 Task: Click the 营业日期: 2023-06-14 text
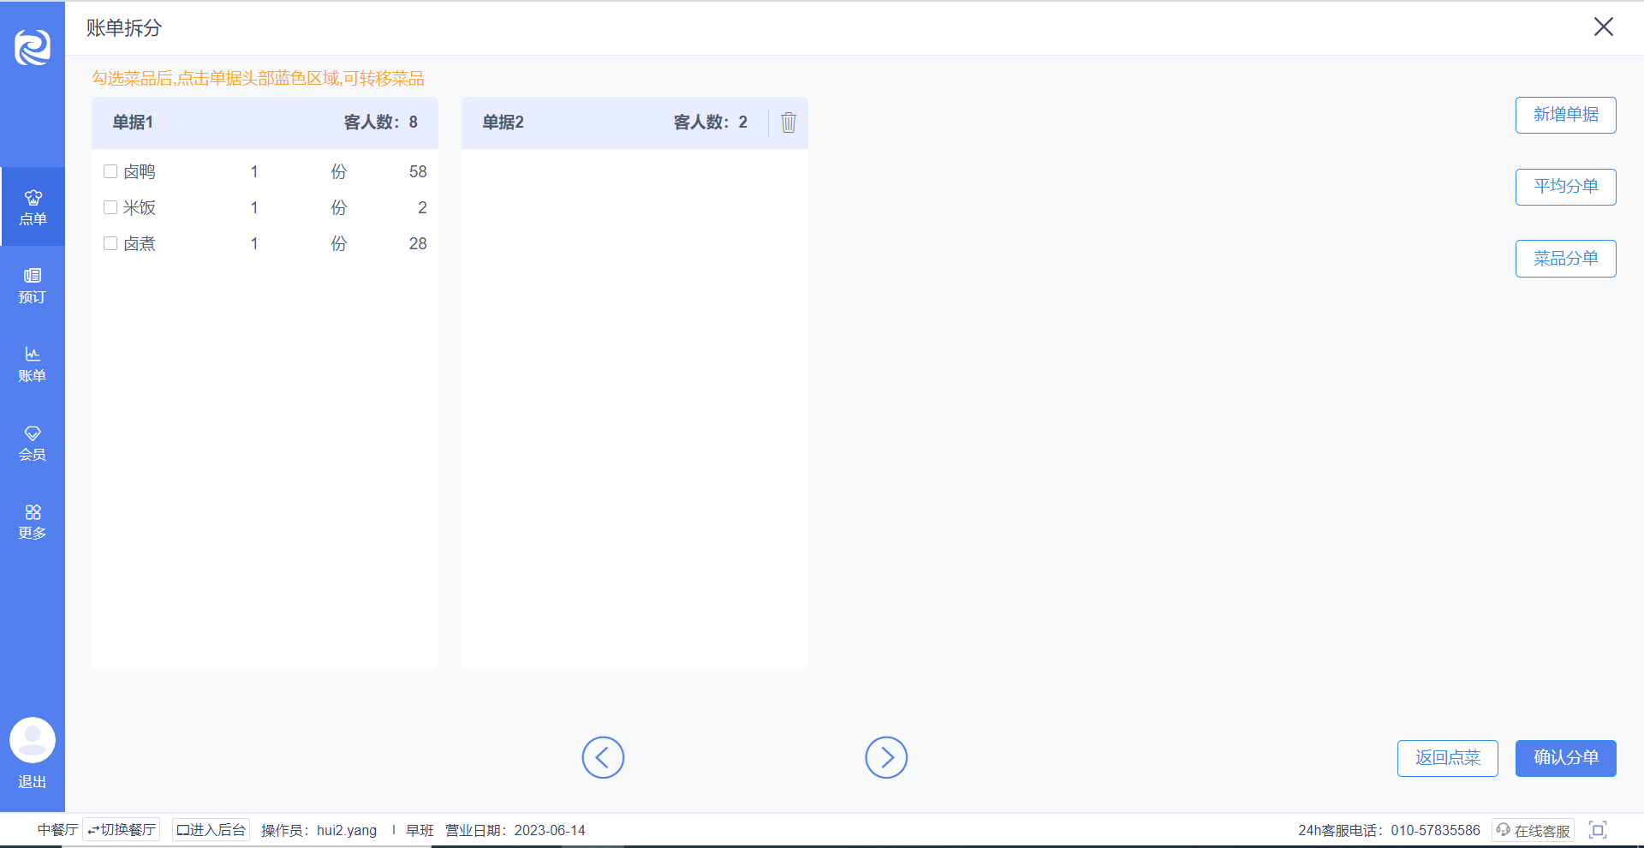click(x=515, y=830)
